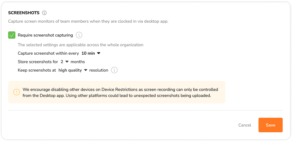Viewport: 292px width, 141px height.
Task: Click the 'Capture screenshot within every' label
Action: pos(49,53)
